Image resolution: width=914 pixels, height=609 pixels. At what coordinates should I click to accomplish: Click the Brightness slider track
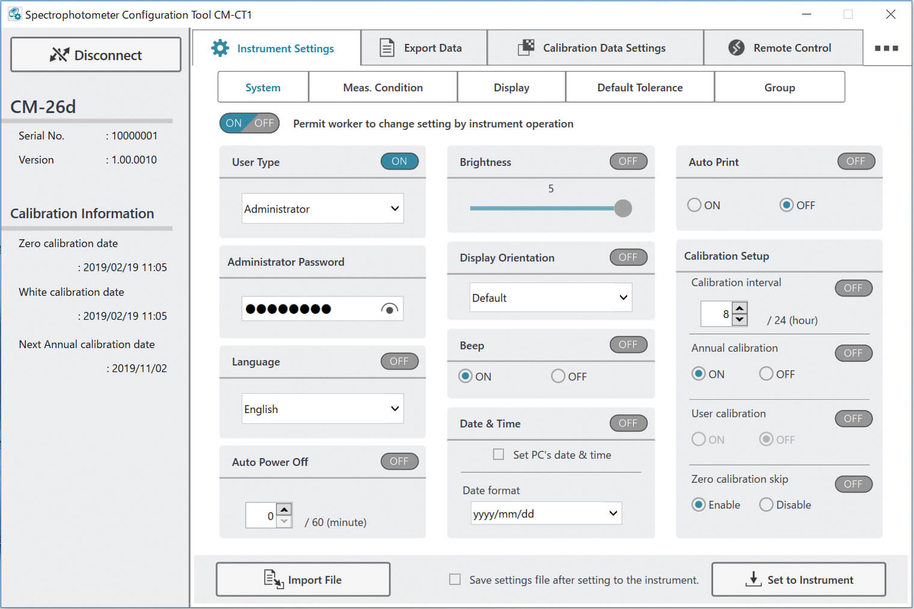tap(542, 208)
